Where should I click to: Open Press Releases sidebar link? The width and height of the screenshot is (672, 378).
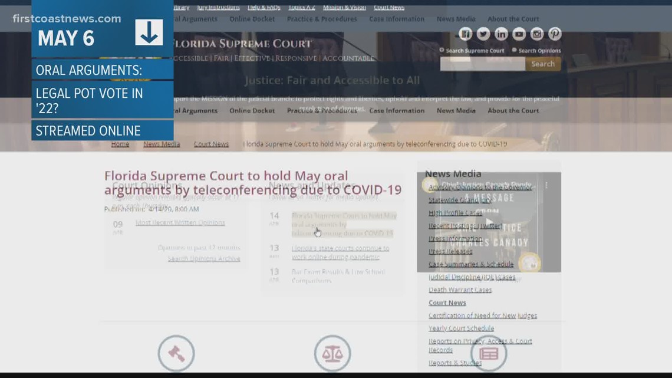click(x=450, y=251)
